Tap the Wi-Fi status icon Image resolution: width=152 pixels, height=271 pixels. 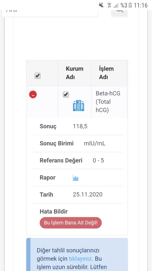click(109, 5)
